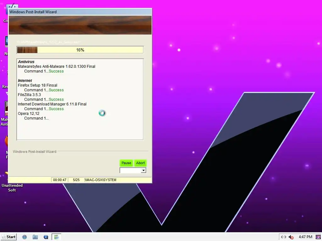Select Malwarebytes Anti-Malware 1.62.0.1300 Final row
Image resolution: width=322 pixels, height=241 pixels.
point(57,67)
